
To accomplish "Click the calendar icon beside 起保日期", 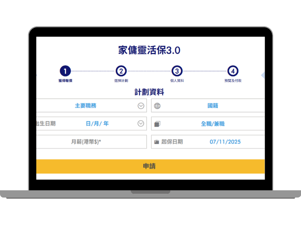I will tap(157, 142).
